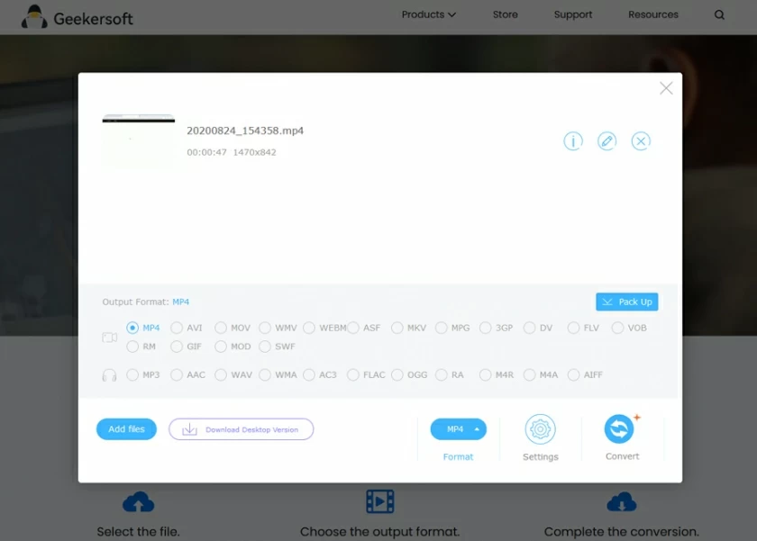Image resolution: width=757 pixels, height=541 pixels.
Task: Click Download Desktop Version button
Action: 241,429
